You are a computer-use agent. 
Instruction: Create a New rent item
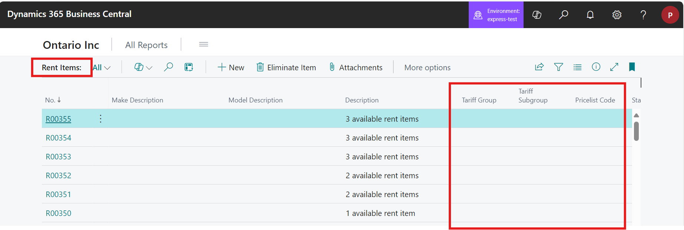[230, 67]
